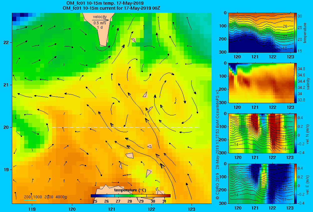Click latitude label "21" on the main map axis
The height and width of the screenshot is (212, 313).
[6, 85]
